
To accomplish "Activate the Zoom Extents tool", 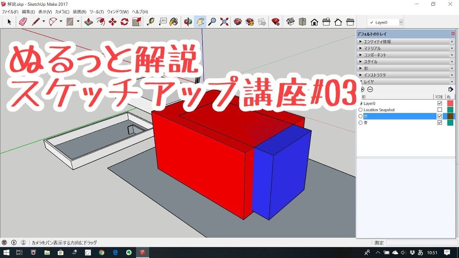I will pyautogui.click(x=224, y=22).
